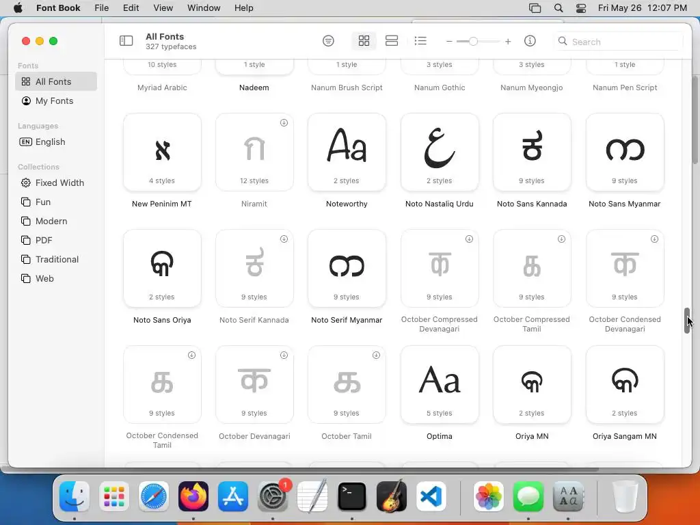
Task: Open the App Store from the Dock
Action: pyautogui.click(x=233, y=496)
